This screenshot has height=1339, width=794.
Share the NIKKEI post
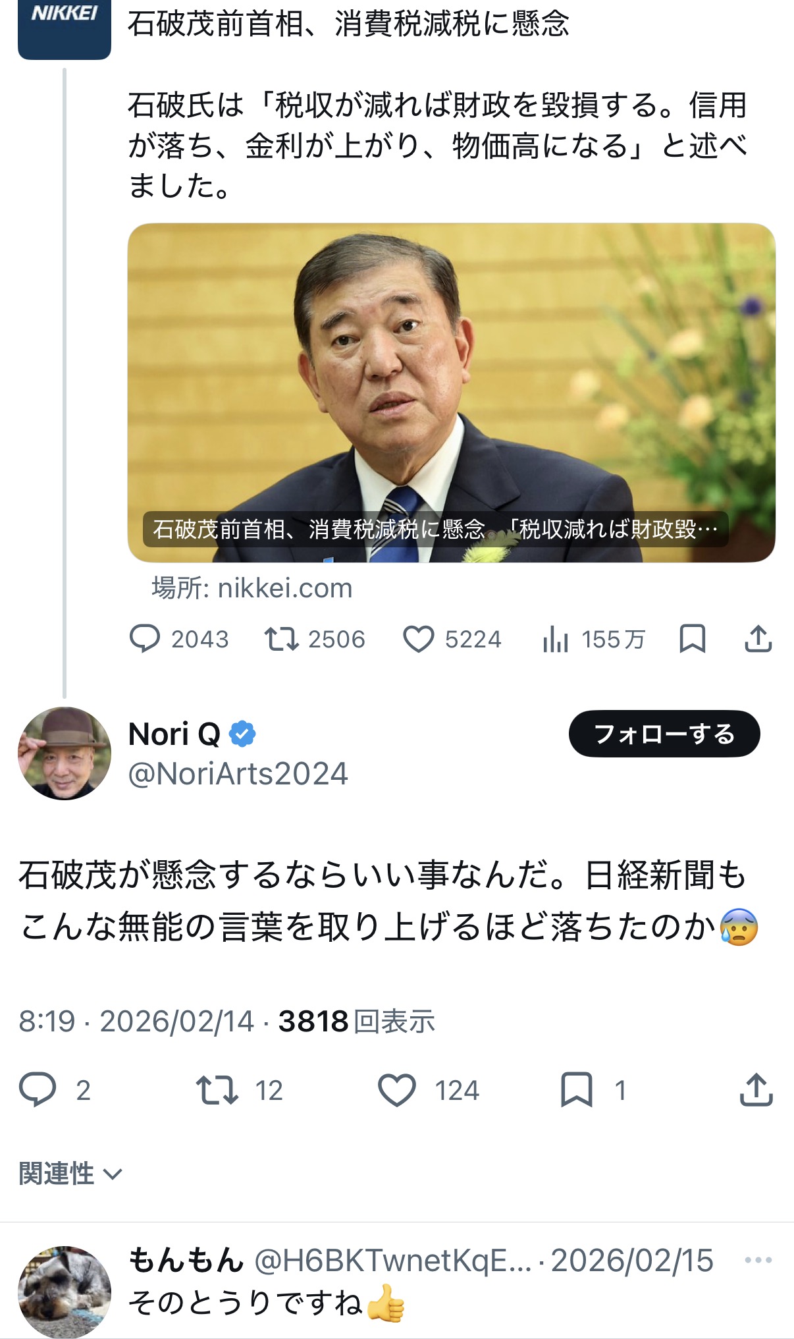tap(758, 639)
